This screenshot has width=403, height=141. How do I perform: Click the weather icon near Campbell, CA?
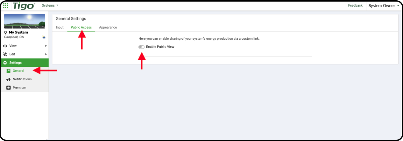pos(44,37)
